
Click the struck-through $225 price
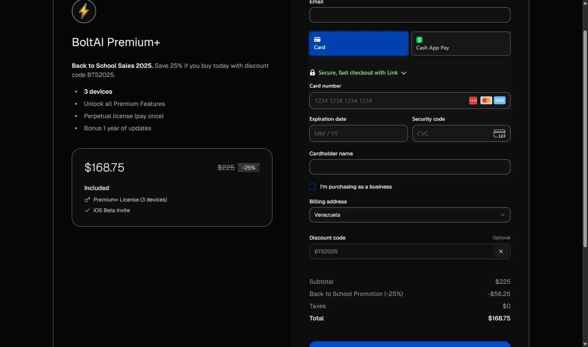226,168
